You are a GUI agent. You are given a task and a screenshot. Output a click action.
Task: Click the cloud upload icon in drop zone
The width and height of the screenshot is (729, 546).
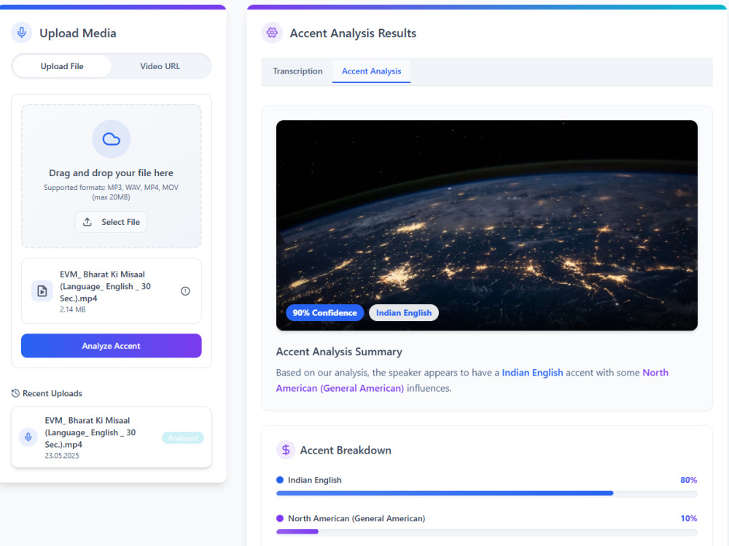tap(111, 139)
